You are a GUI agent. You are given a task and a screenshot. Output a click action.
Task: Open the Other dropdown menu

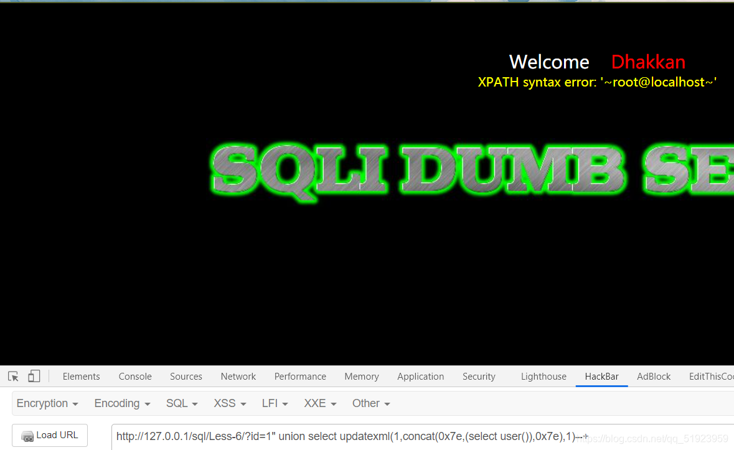click(371, 403)
